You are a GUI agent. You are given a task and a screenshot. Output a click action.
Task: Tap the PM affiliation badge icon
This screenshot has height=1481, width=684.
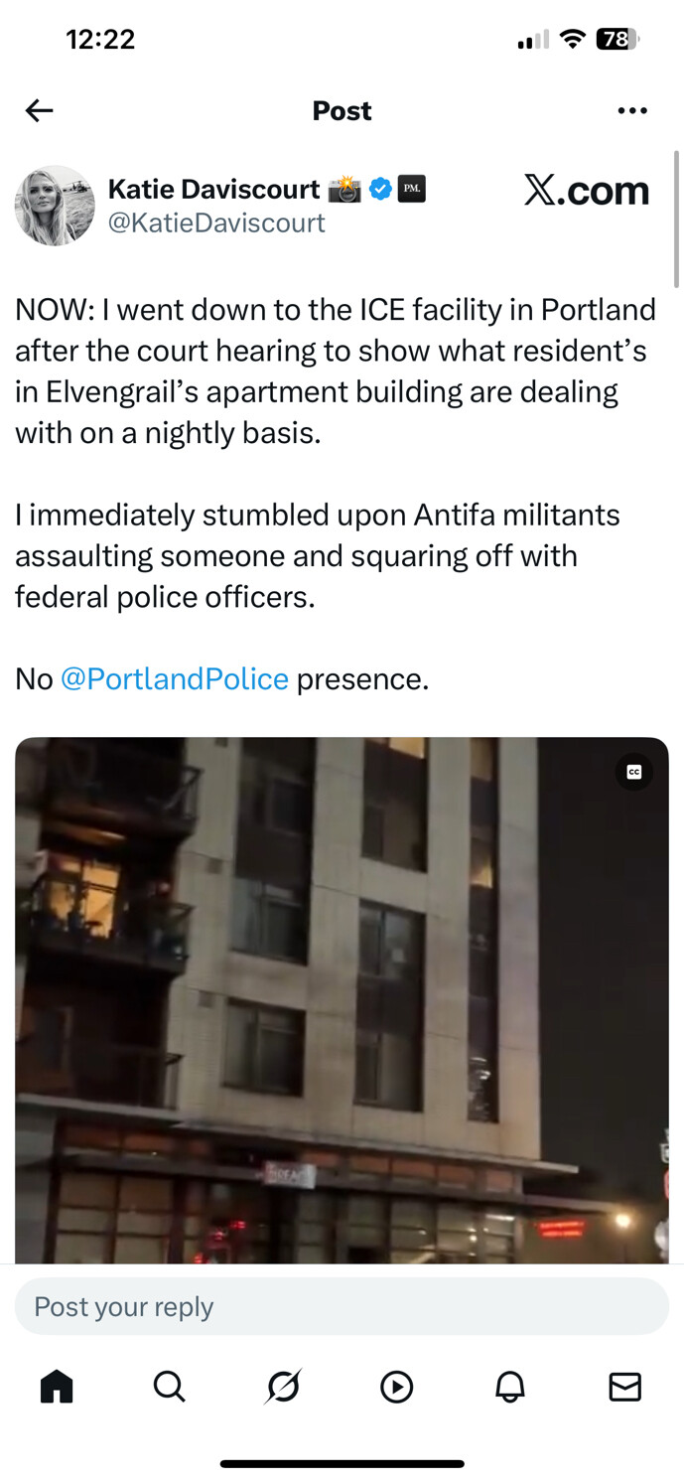(411, 189)
